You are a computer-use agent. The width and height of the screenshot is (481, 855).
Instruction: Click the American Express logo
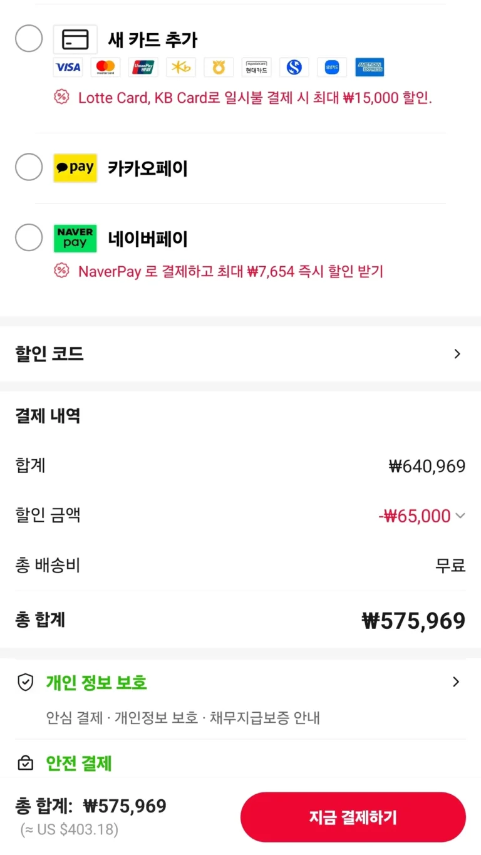(370, 67)
